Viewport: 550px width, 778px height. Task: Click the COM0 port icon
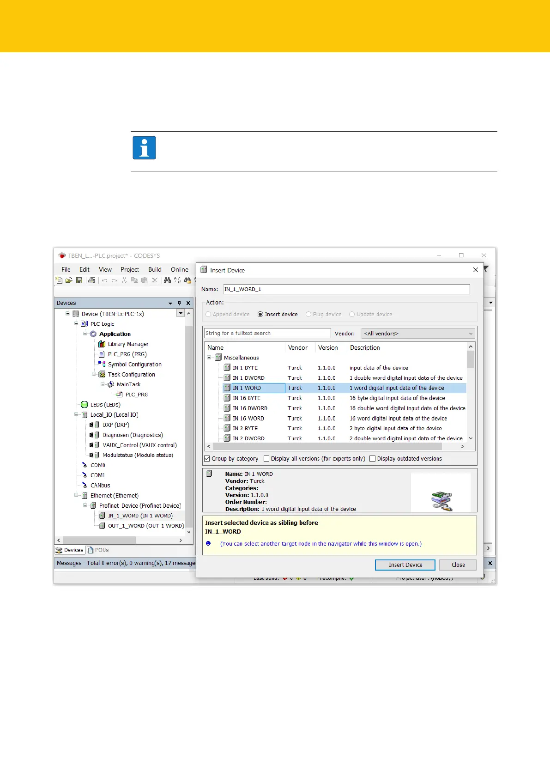pos(85,465)
